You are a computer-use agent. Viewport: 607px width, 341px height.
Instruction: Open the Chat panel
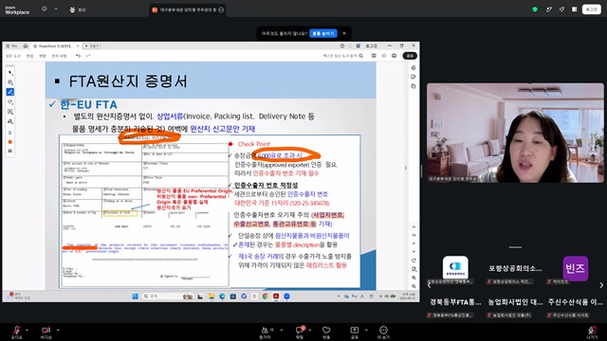(x=300, y=332)
